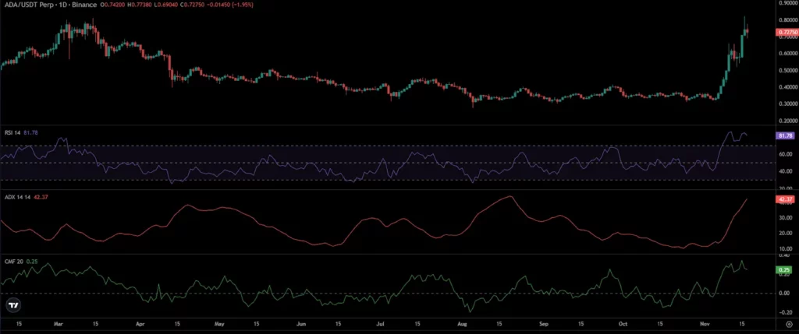The height and width of the screenshot is (334, 799).
Task: Click the close price value C0.72750
Action: [191, 4]
